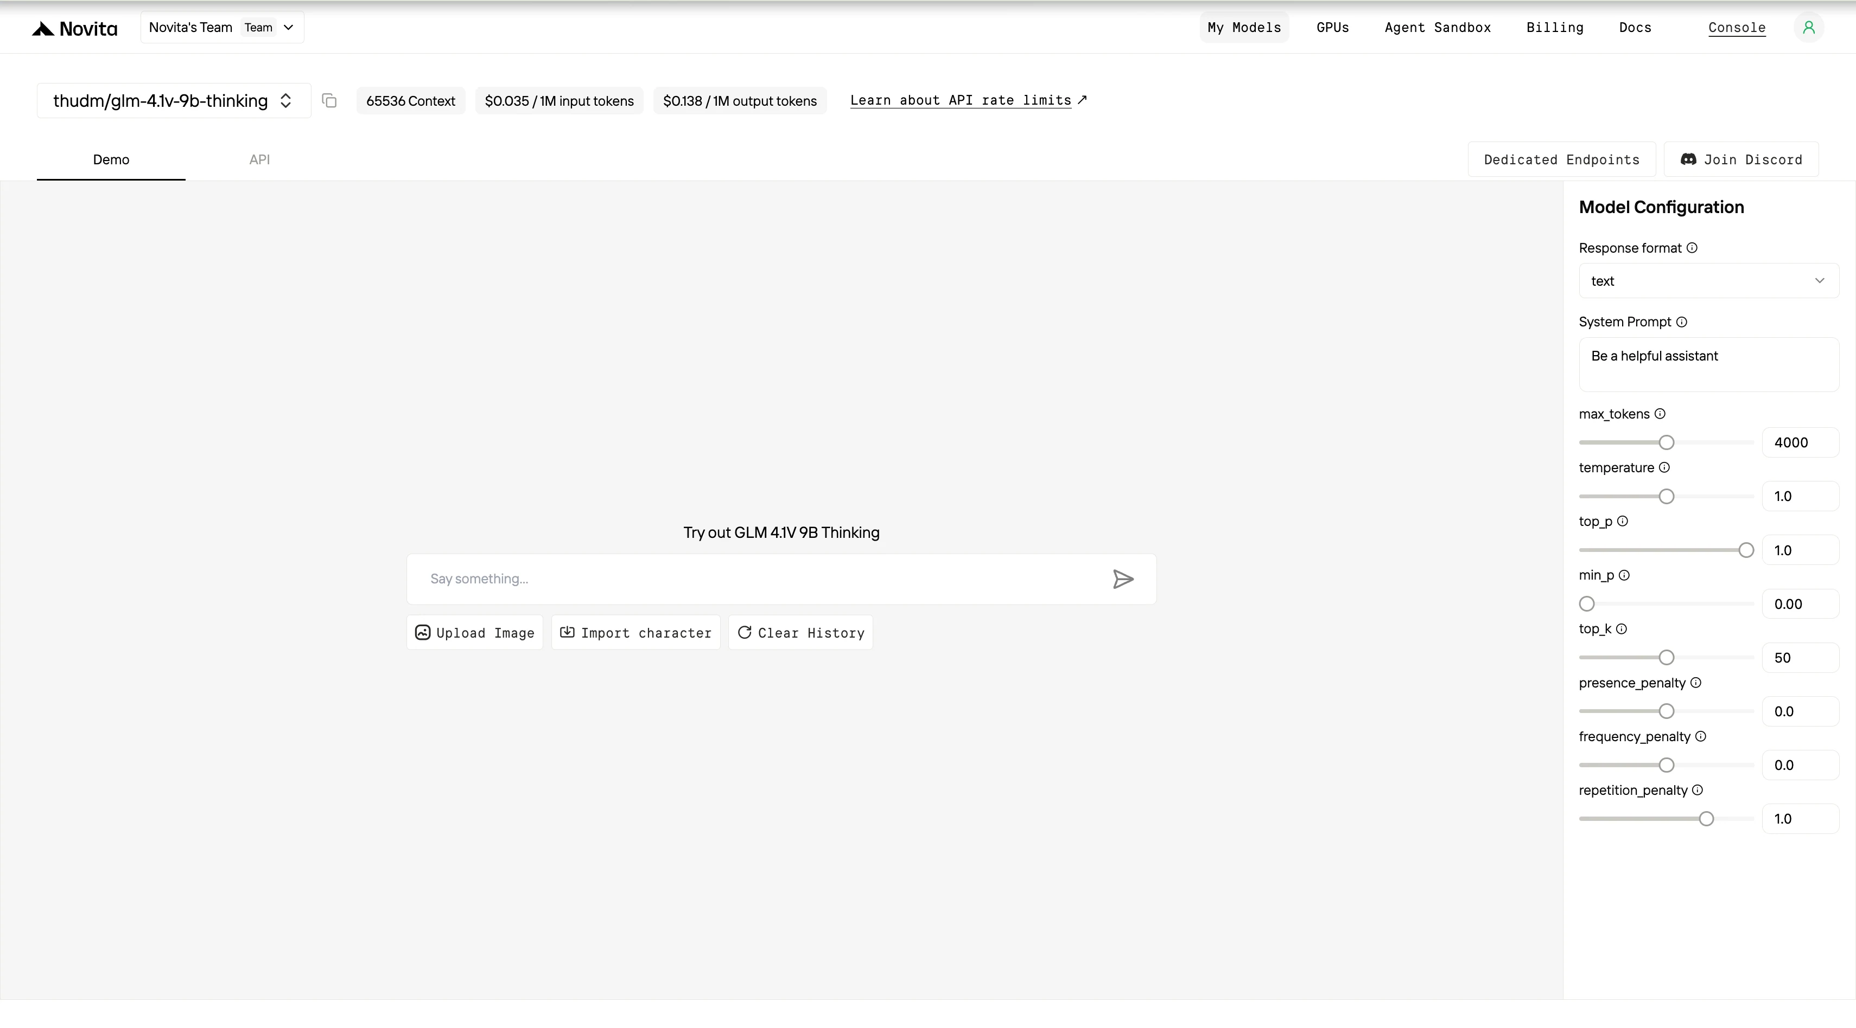Show info for System Prompt
Viewport: 1856px width, 1028px height.
(1681, 322)
